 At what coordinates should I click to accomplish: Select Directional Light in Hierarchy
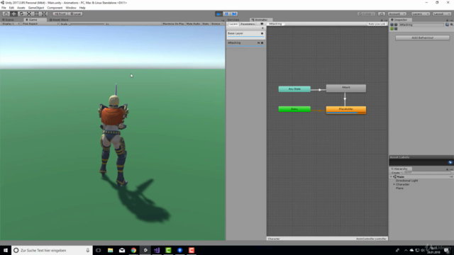coord(406,181)
